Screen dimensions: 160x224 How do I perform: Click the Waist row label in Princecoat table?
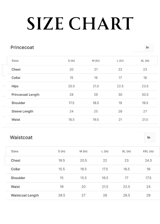pos(16,120)
